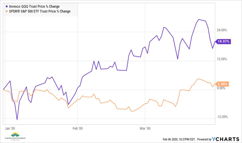Click the orange line's lowest point
Screen dimensions: 242x143
pos(131,111)
